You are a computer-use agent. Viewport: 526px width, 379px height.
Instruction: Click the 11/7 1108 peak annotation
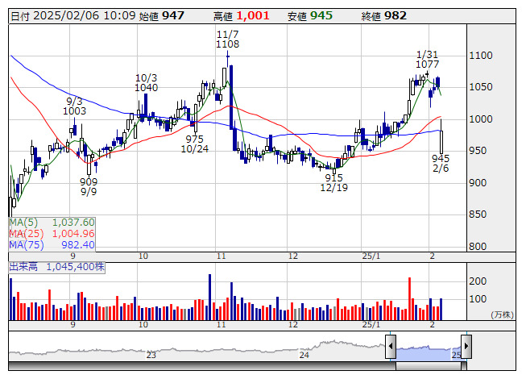227,40
